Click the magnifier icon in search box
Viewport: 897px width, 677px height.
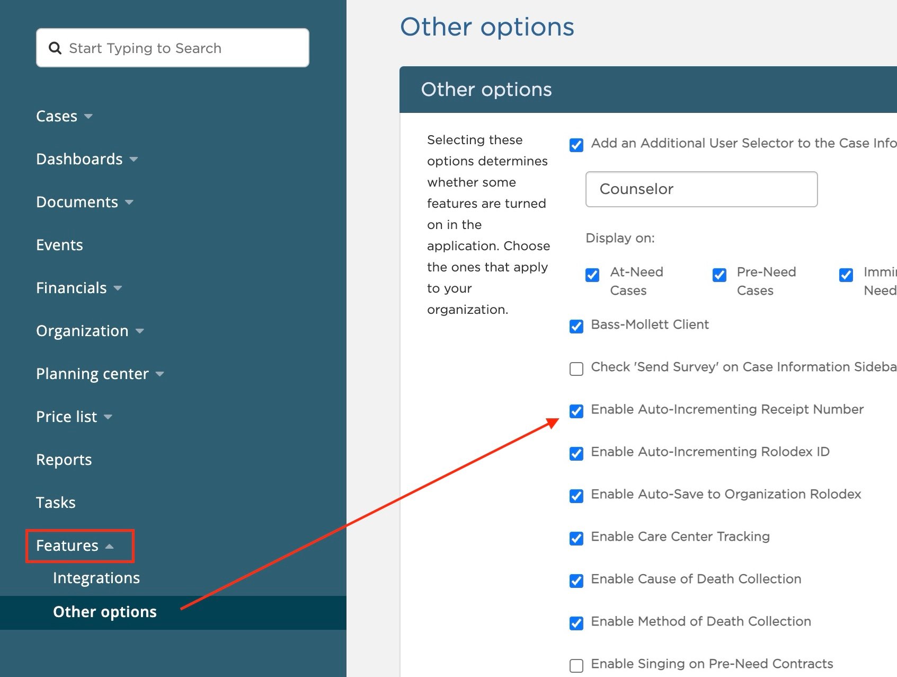[x=55, y=48]
